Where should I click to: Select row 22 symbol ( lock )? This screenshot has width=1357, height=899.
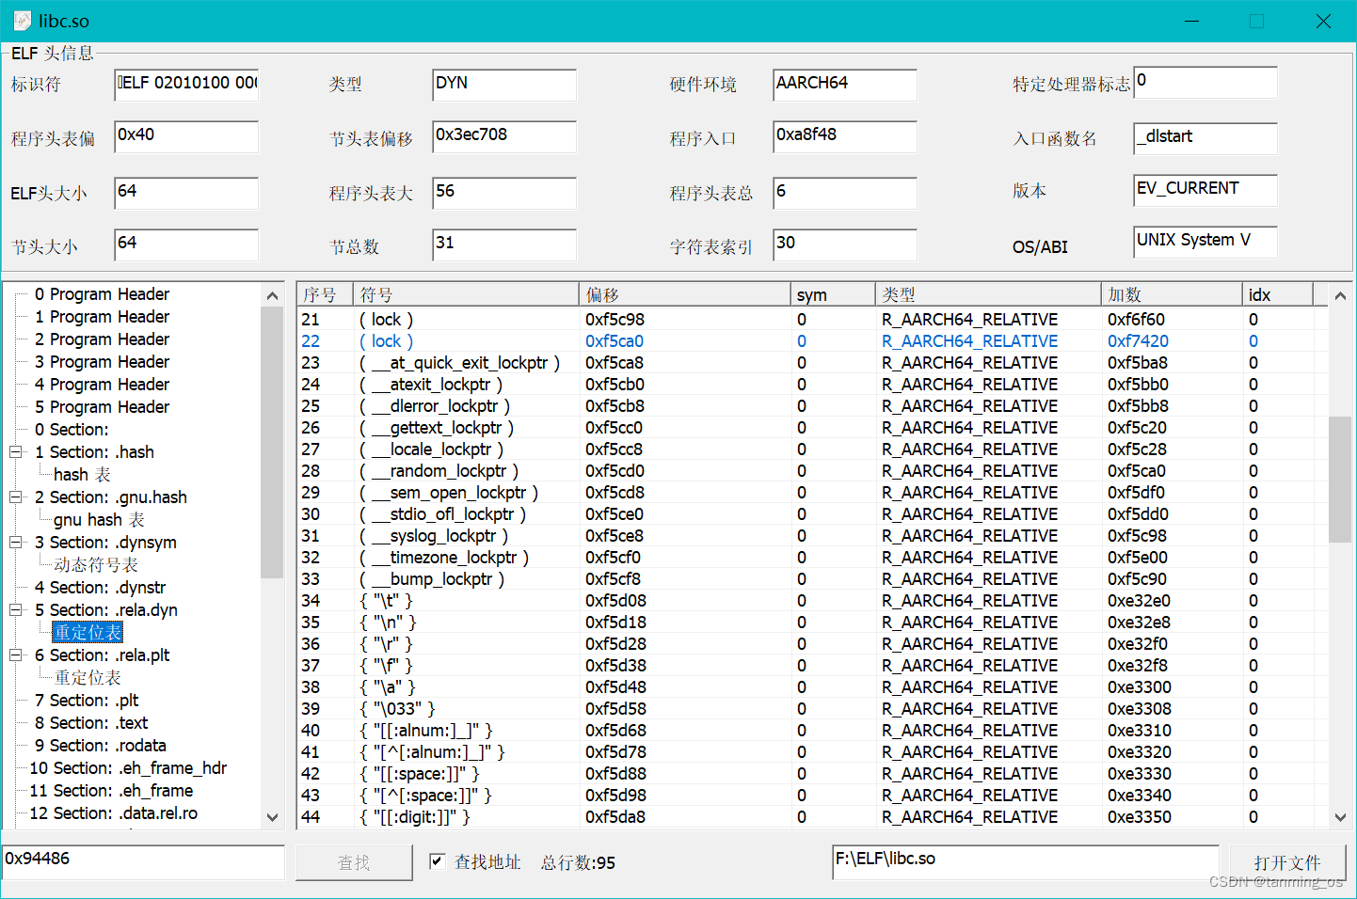coord(386,341)
